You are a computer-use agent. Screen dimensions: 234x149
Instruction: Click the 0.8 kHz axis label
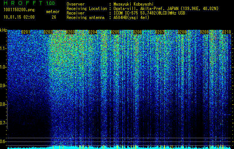3,104
